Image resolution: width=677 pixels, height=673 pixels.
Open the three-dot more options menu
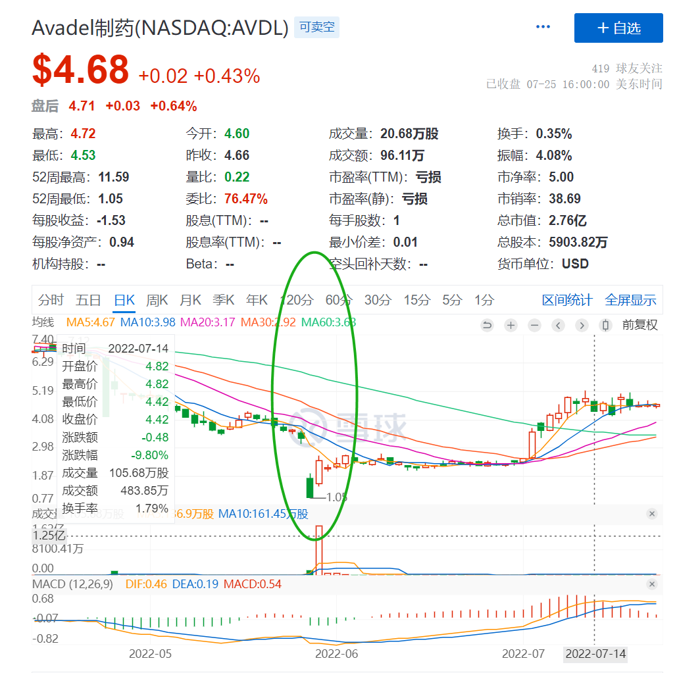pyautogui.click(x=543, y=27)
